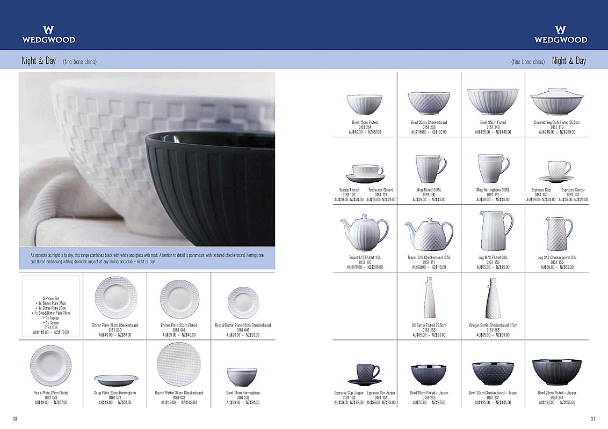This screenshot has height=429, width=608.
Task: Select the Dinner Plate 27cm Checkerboard image
Action: pos(115,298)
